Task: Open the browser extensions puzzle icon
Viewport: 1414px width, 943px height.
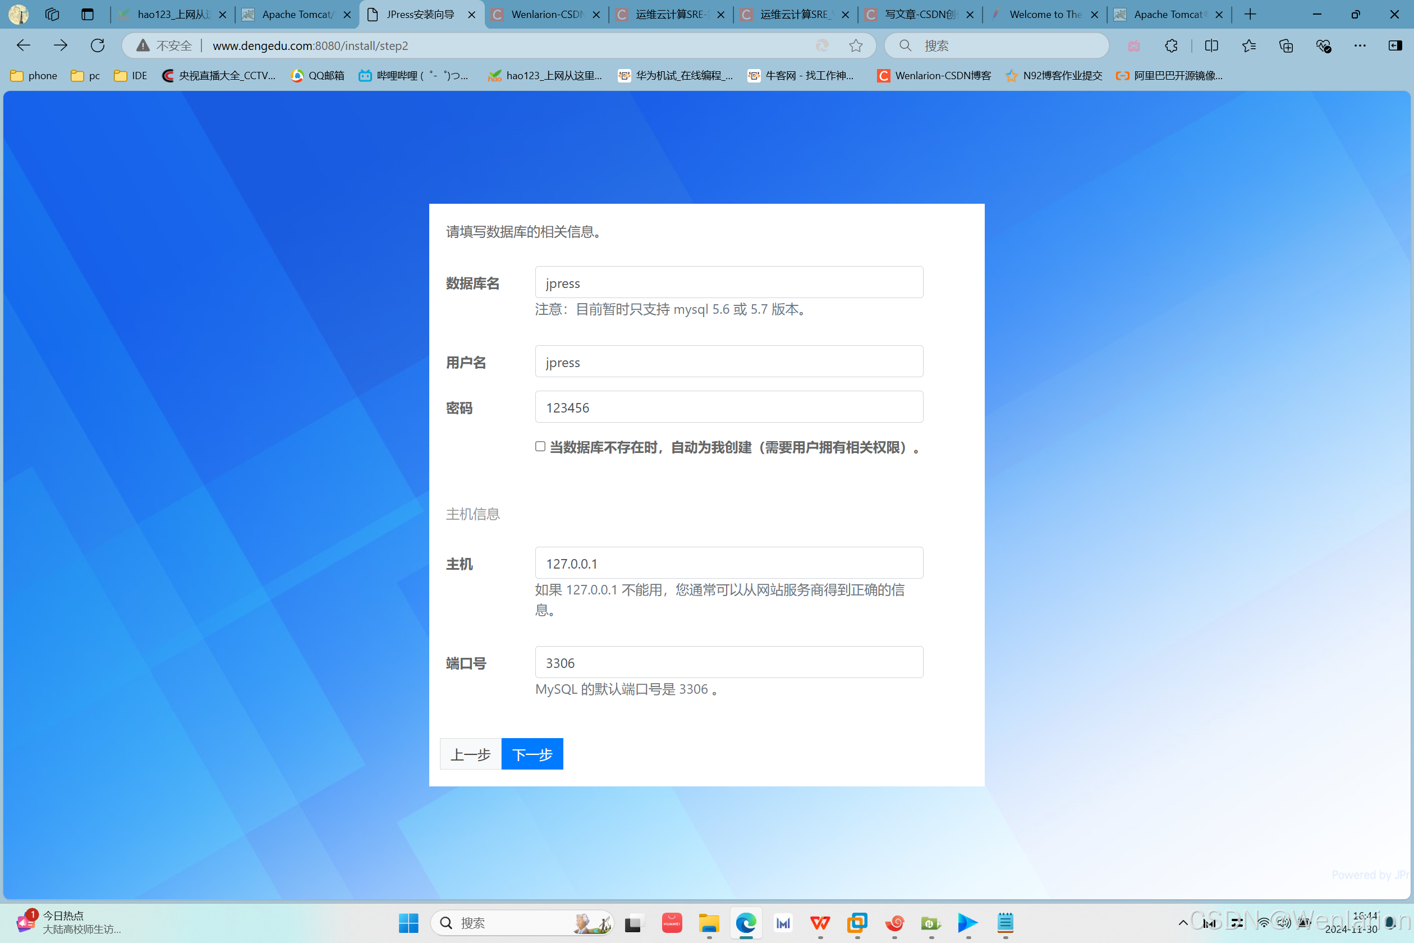Action: pos(1170,45)
